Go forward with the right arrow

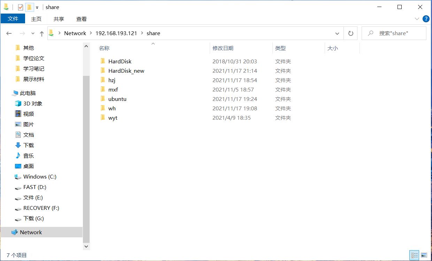(x=22, y=33)
